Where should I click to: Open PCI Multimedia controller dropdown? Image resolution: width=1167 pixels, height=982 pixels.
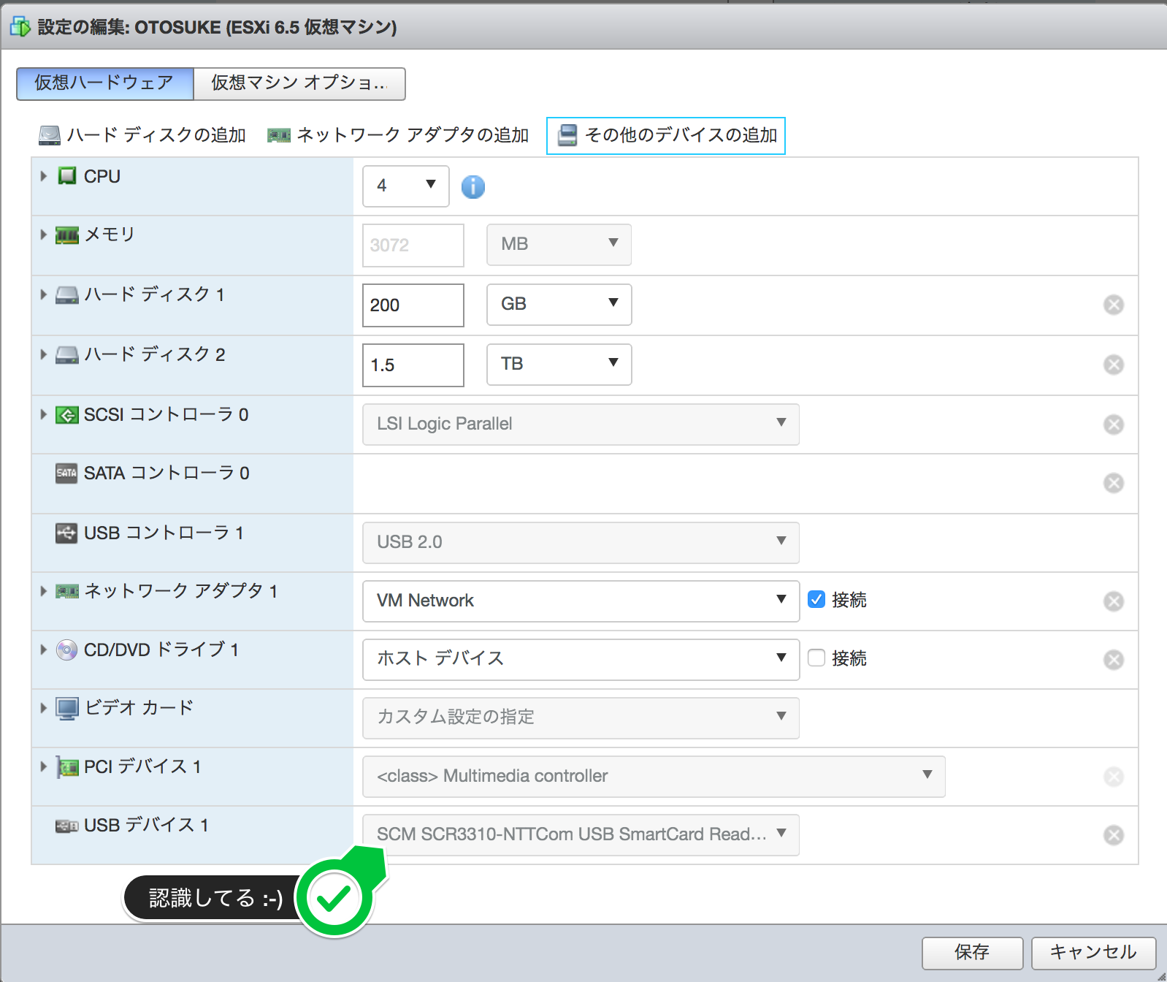[654, 777]
